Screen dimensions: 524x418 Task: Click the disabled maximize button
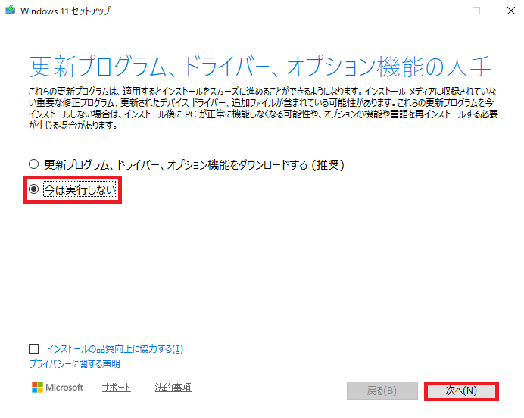pyautogui.click(x=476, y=11)
